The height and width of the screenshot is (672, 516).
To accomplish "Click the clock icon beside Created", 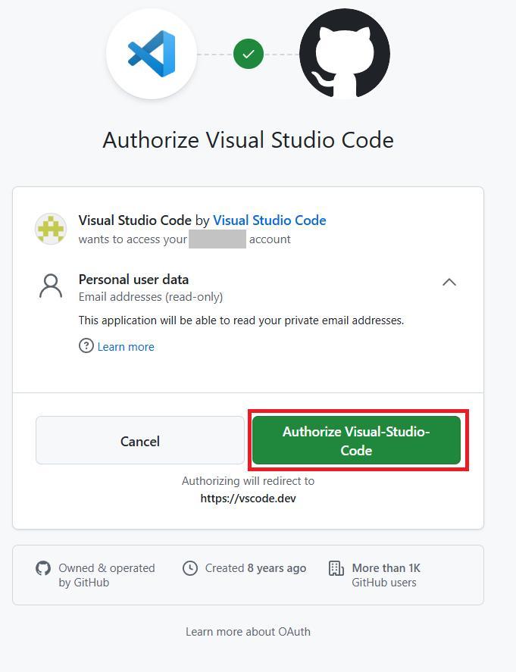I will click(x=190, y=568).
